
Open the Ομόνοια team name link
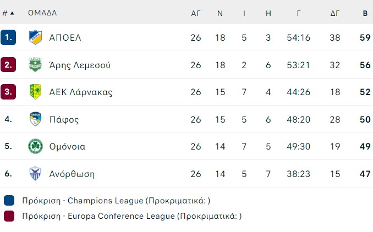point(67,147)
